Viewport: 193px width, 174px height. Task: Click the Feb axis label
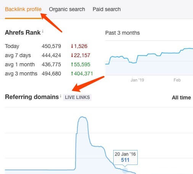point(177,80)
